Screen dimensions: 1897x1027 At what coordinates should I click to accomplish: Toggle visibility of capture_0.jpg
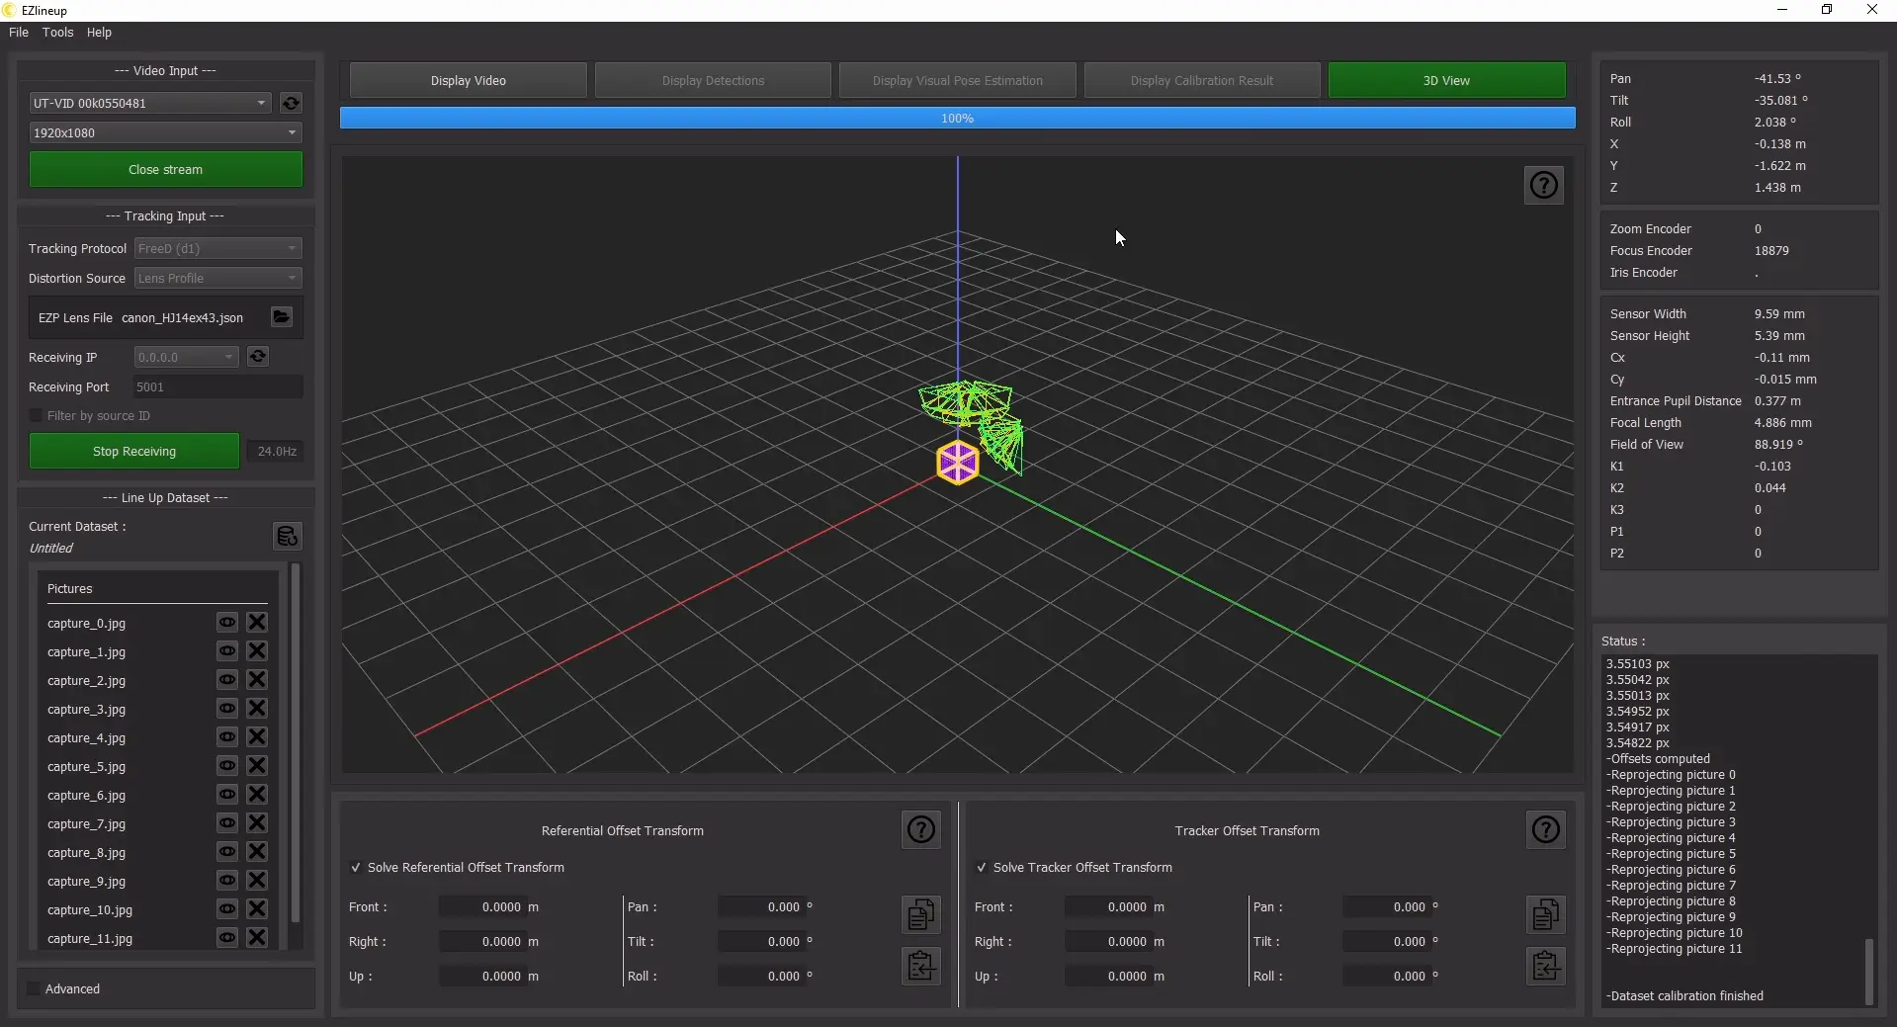click(227, 623)
